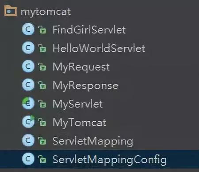This screenshot has height=172, width=199.
Task: Click the class icon beside FindGirlServlet
Action: pos(28,29)
